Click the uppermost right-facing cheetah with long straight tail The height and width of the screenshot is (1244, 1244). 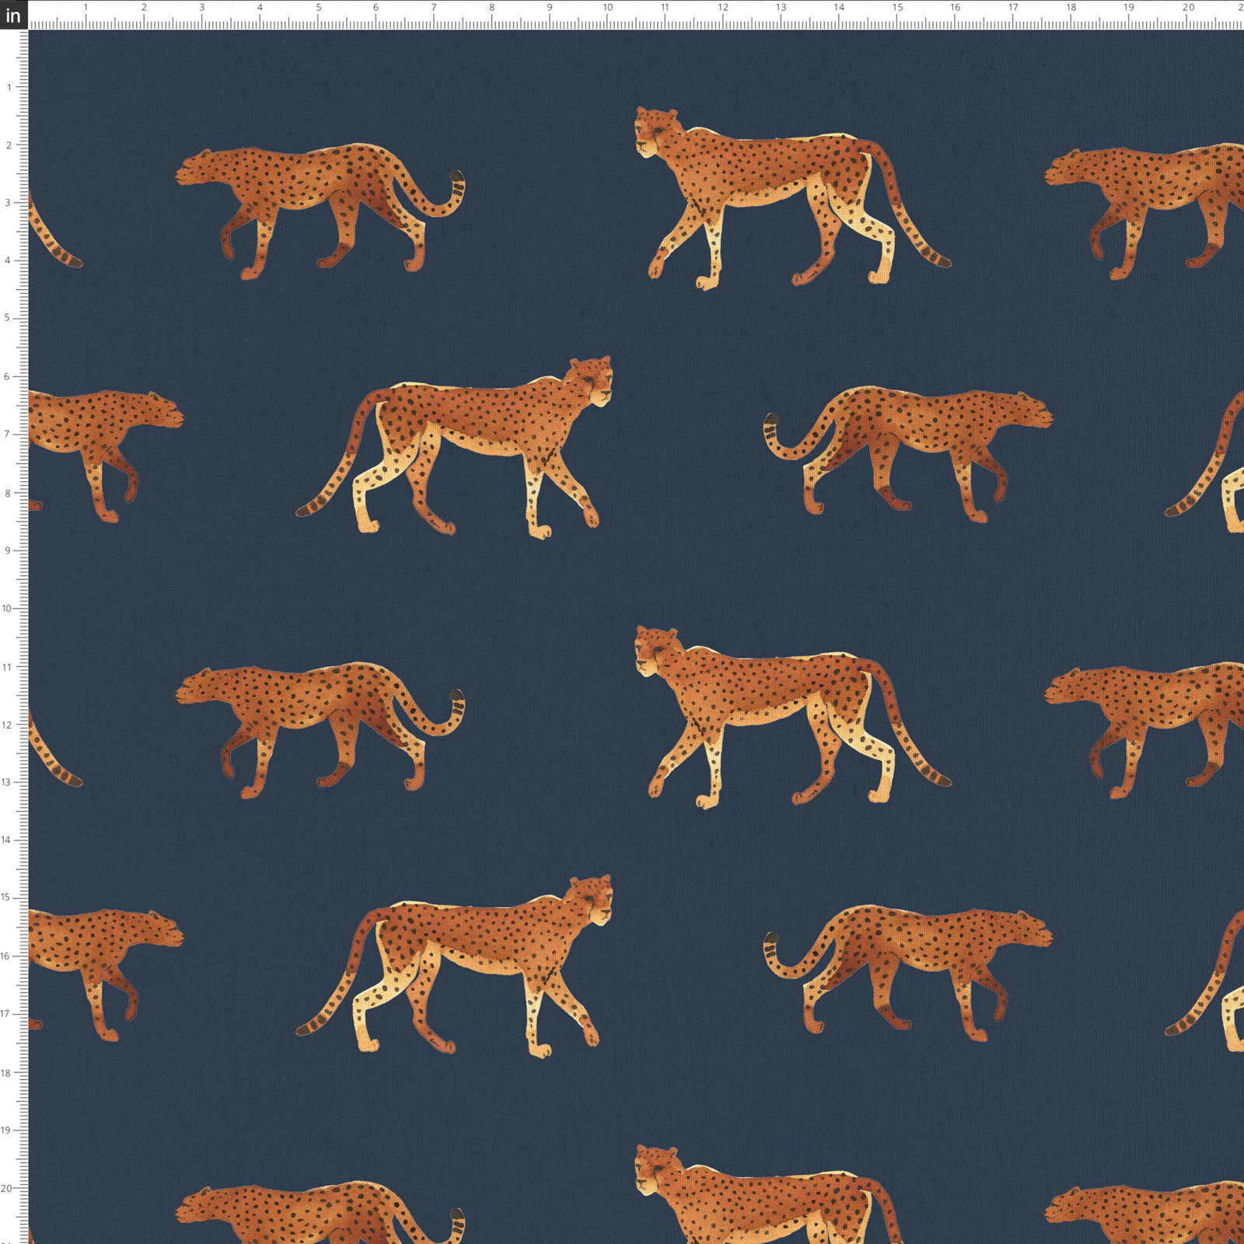pos(454,447)
